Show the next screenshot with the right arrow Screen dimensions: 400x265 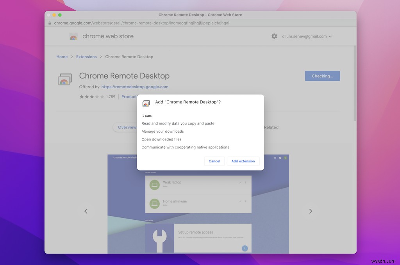(311, 211)
